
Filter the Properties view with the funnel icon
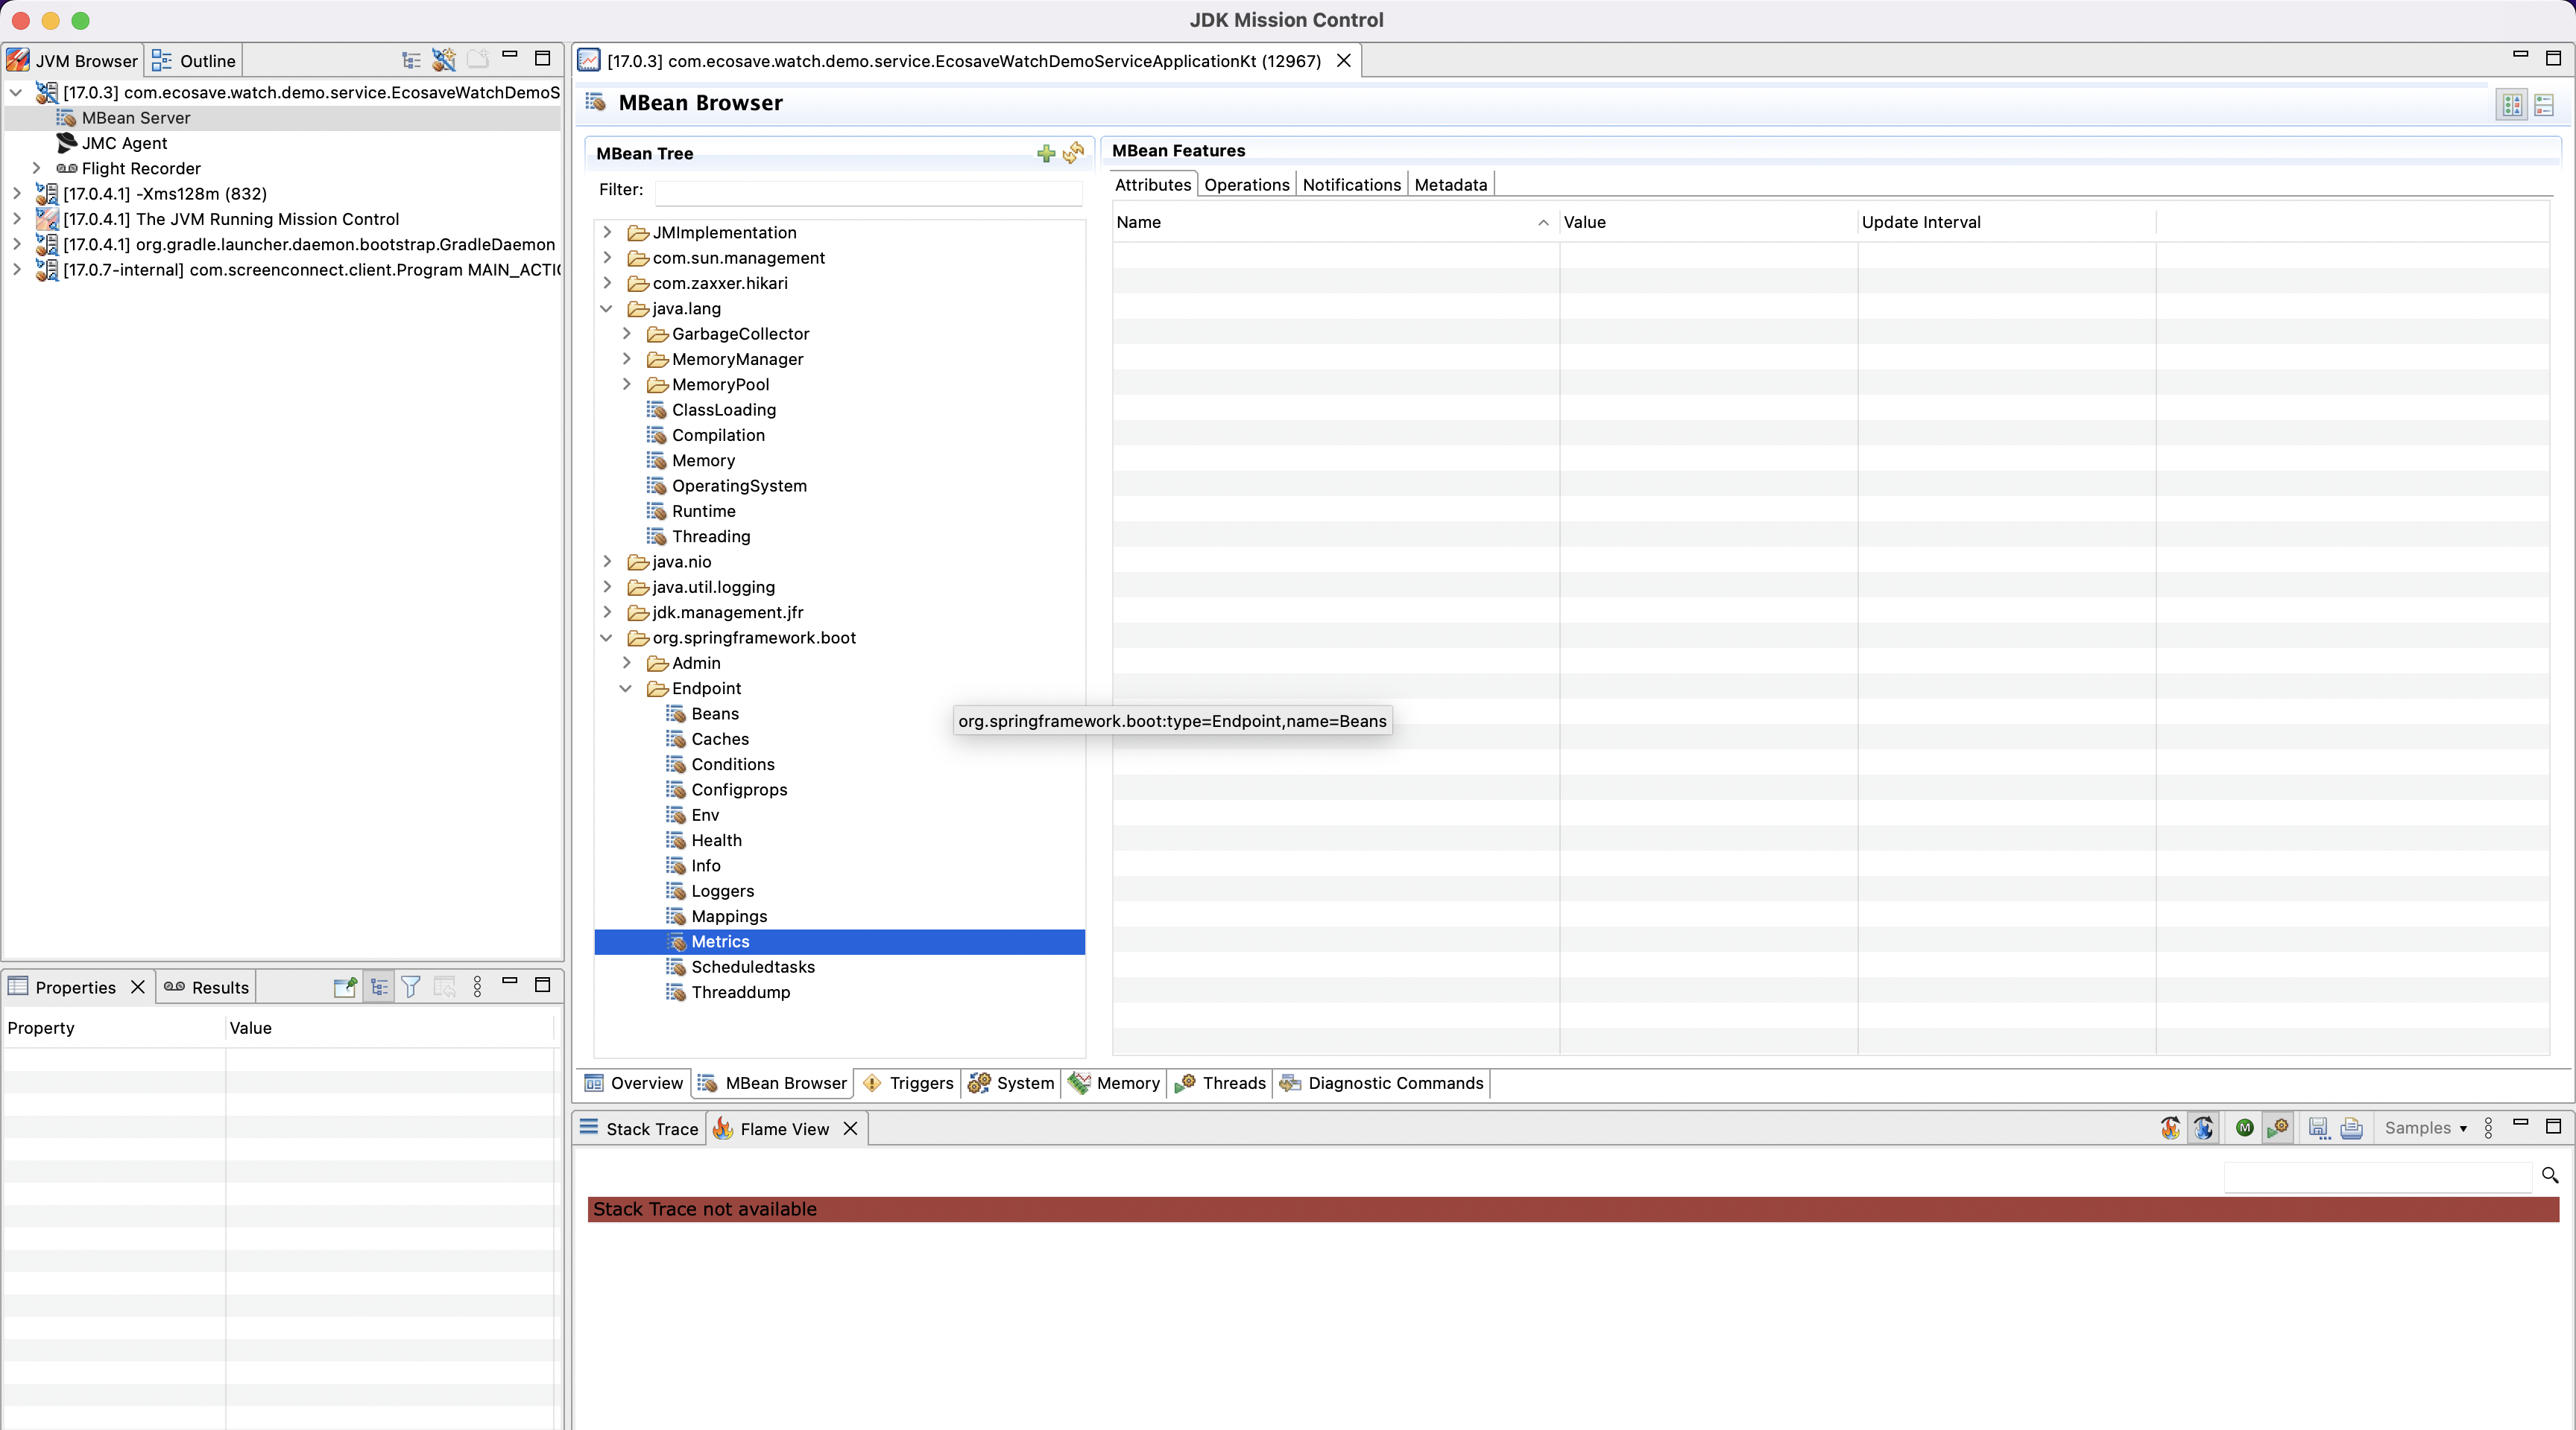tap(411, 986)
